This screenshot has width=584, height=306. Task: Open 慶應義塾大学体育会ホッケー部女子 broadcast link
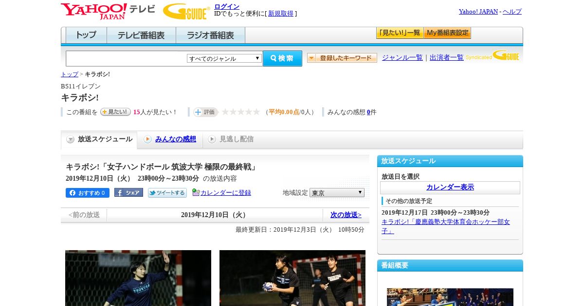pos(446,226)
